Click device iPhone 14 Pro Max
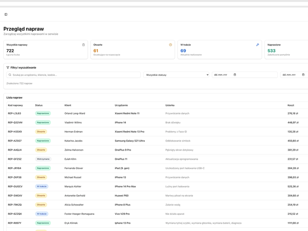This screenshot has height=231, width=308. click(126, 186)
